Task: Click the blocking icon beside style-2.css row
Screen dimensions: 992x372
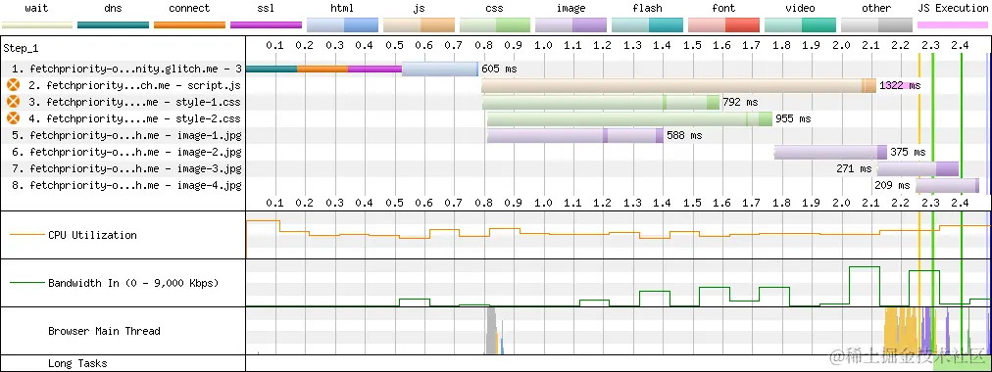Action: (13, 118)
